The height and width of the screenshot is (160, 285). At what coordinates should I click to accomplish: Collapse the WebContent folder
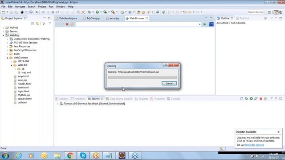(x=7, y=58)
